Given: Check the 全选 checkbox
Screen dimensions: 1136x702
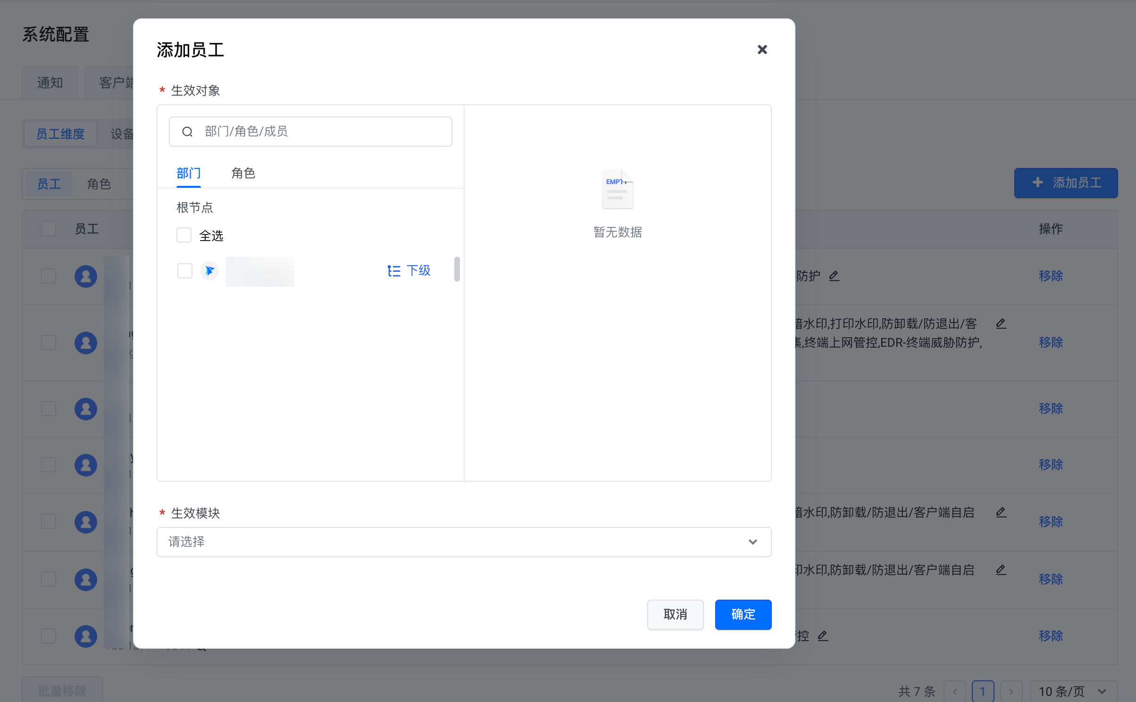Looking at the screenshot, I should click(x=184, y=235).
